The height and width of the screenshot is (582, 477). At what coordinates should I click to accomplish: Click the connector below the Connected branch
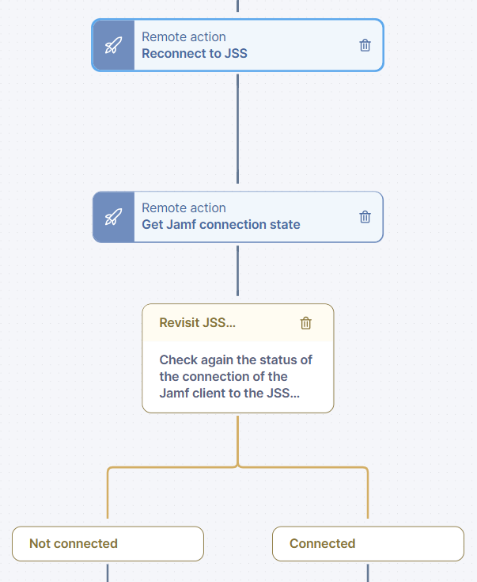click(368, 572)
